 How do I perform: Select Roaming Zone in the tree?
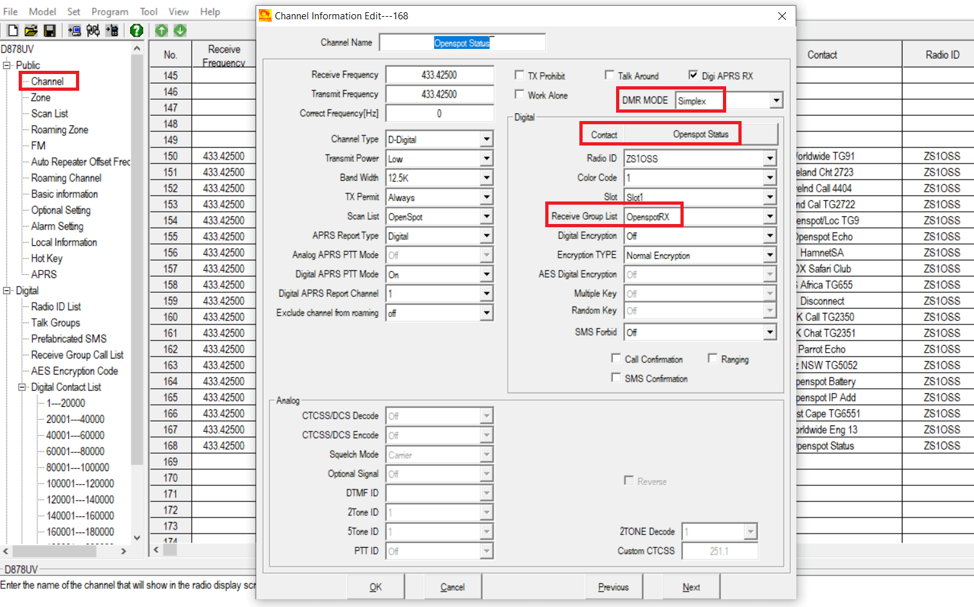[60, 129]
